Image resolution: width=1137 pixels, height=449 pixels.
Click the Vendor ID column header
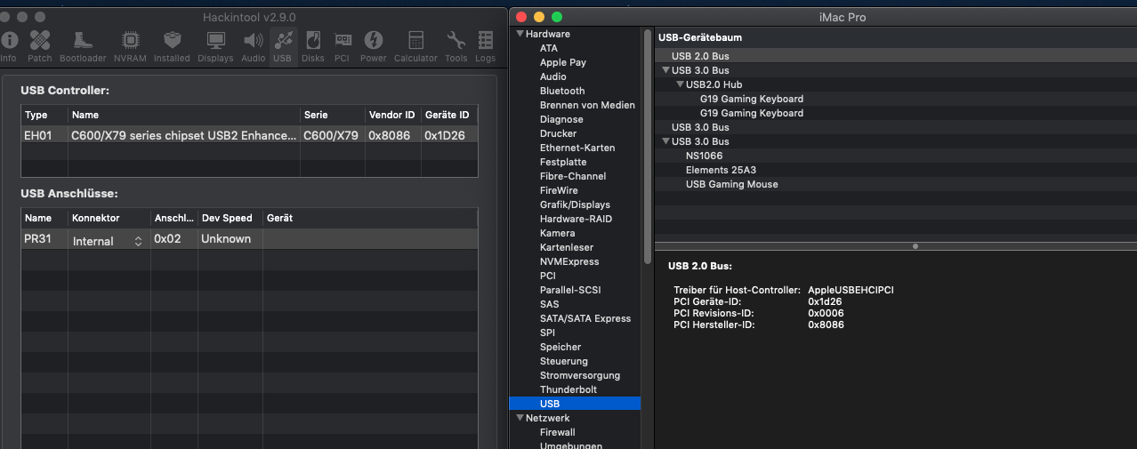click(391, 115)
